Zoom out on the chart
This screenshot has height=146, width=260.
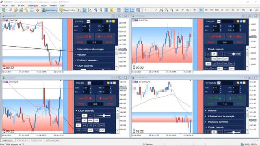coord(101,10)
